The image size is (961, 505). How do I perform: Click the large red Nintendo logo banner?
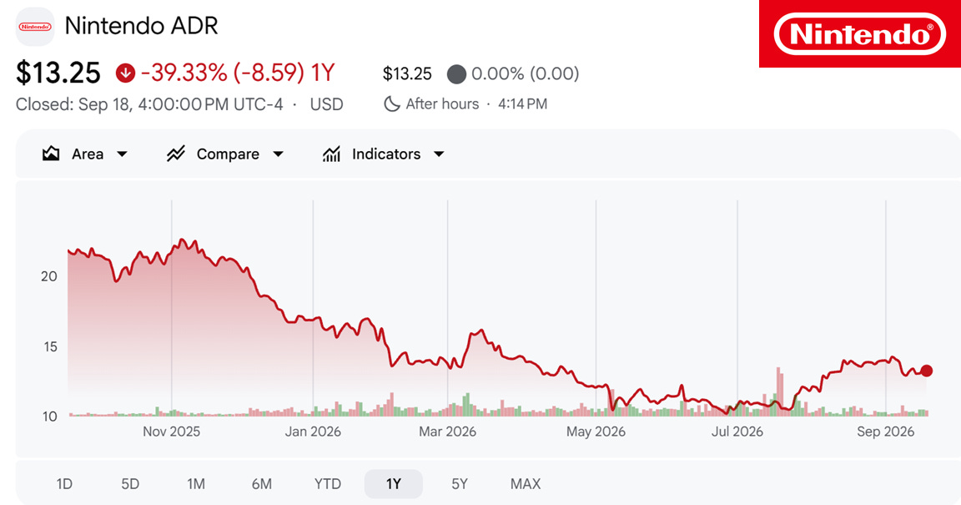[860, 33]
